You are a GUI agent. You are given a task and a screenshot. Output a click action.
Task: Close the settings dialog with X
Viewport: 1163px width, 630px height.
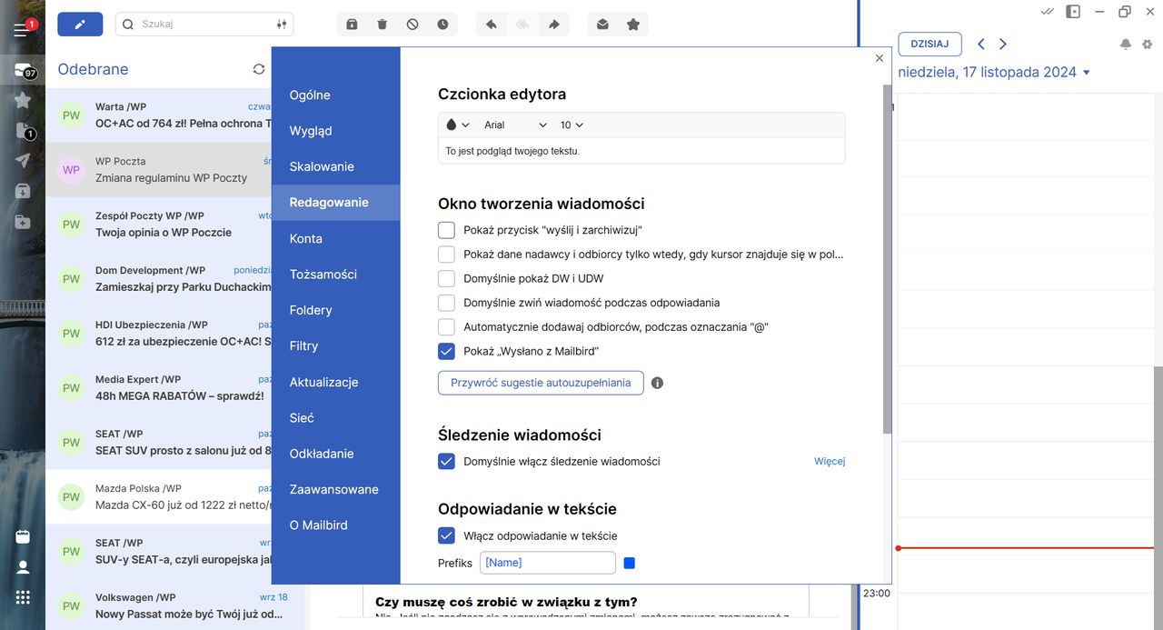pyautogui.click(x=879, y=58)
